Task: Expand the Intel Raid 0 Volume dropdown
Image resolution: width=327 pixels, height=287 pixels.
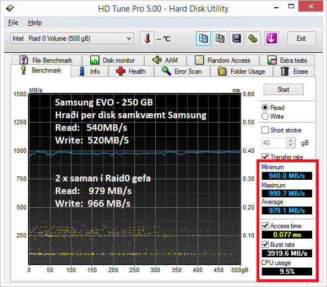Action: click(72, 38)
